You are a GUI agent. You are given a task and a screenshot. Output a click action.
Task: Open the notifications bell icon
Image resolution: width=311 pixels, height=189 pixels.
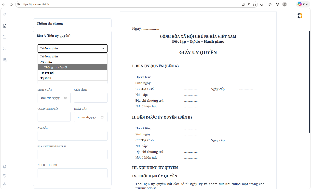click(4, 166)
